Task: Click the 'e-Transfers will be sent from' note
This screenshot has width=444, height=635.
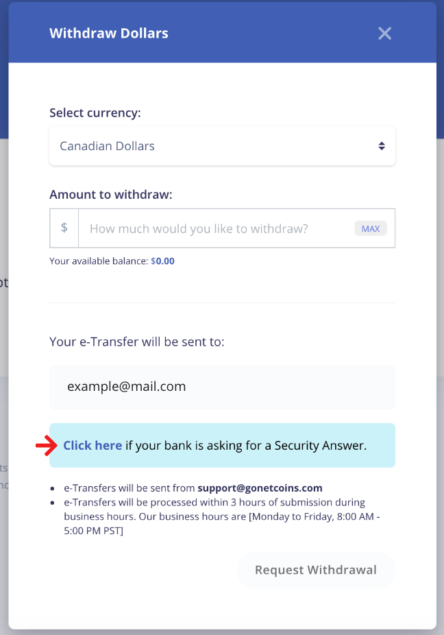Action: pos(130,488)
